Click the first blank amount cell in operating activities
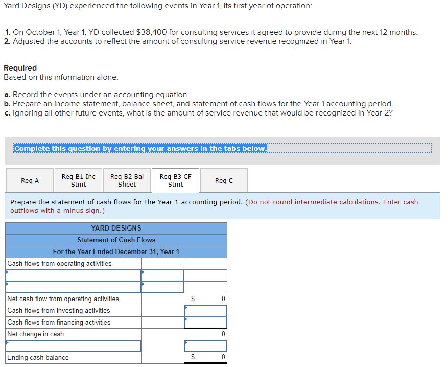This screenshot has width=448, height=367. click(x=162, y=276)
